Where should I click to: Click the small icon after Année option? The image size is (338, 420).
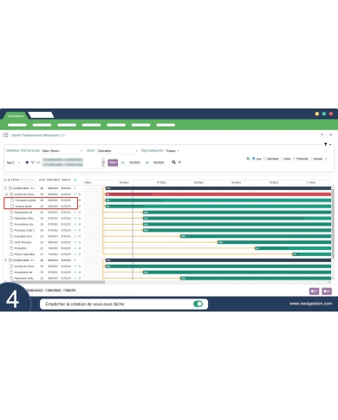point(326,159)
